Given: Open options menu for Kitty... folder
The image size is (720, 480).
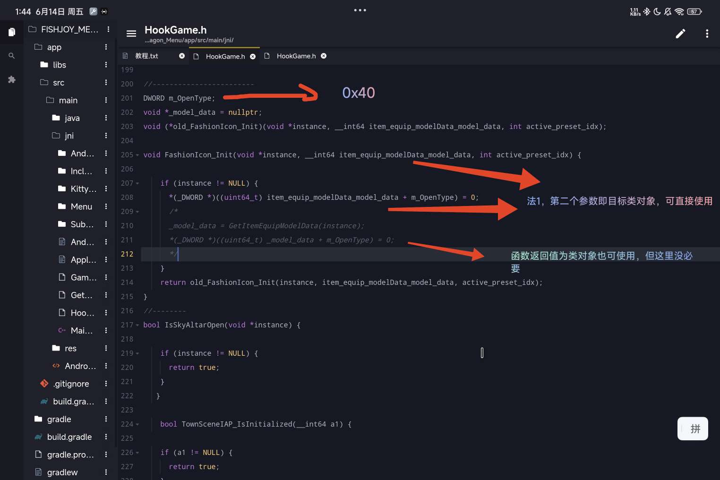Looking at the screenshot, I should click(x=106, y=189).
